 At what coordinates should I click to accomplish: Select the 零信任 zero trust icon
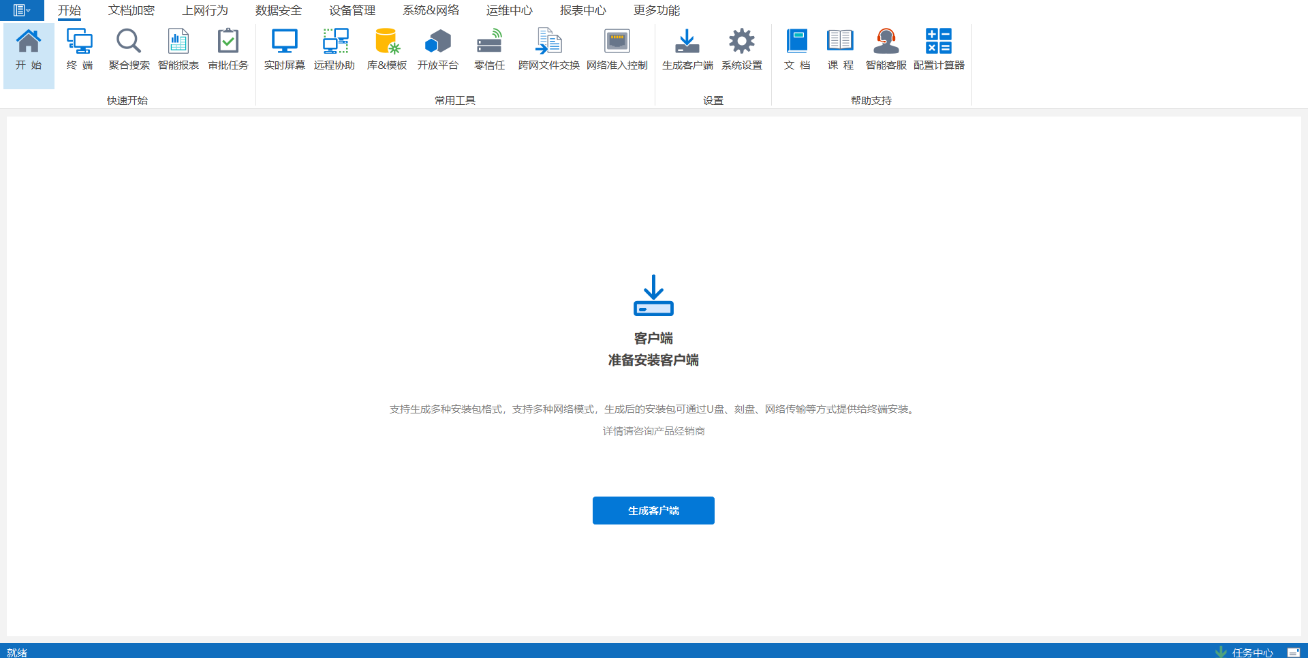(x=490, y=42)
